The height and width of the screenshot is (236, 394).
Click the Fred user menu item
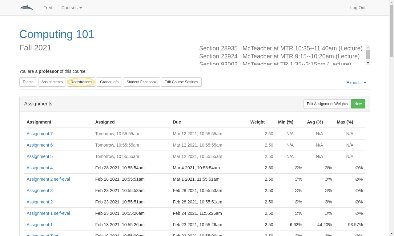(48, 8)
